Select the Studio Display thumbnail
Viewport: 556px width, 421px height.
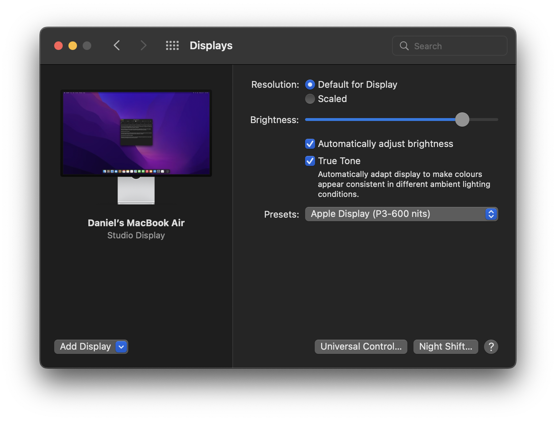136,147
